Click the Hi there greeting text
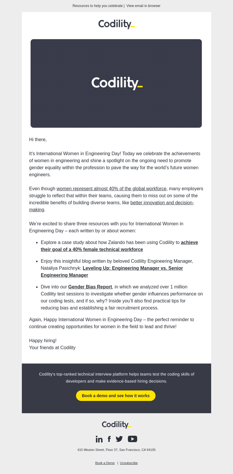The image size is (233, 474). coord(38,140)
